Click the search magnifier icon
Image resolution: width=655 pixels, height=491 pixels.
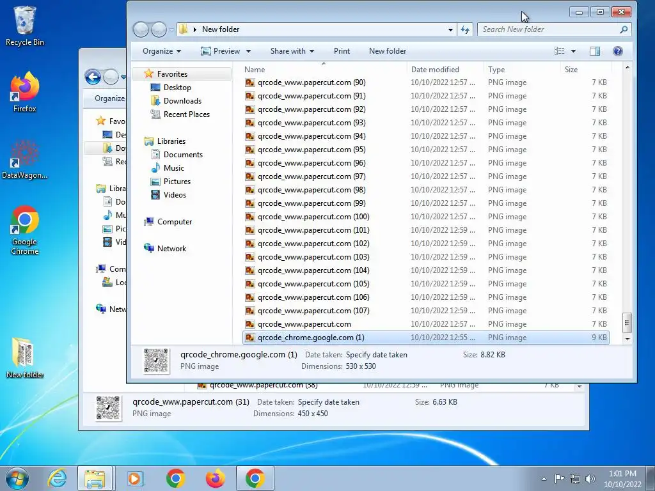click(624, 29)
